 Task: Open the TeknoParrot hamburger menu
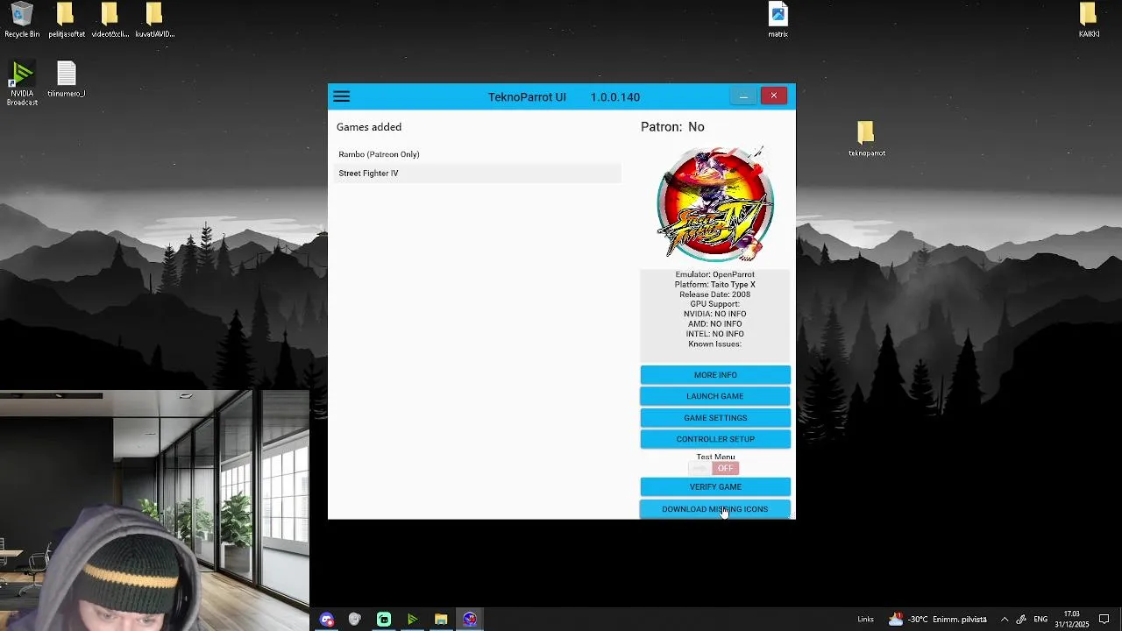coord(342,96)
